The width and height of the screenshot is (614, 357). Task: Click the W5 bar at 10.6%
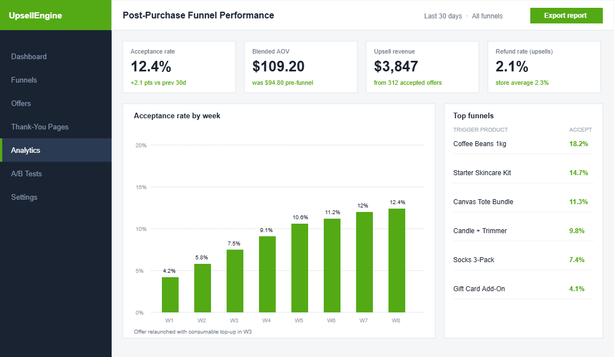pyautogui.click(x=300, y=268)
